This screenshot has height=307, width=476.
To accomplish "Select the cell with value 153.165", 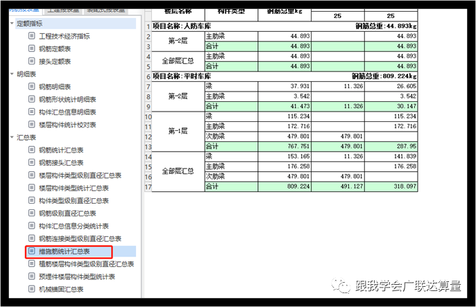I will point(284,157).
